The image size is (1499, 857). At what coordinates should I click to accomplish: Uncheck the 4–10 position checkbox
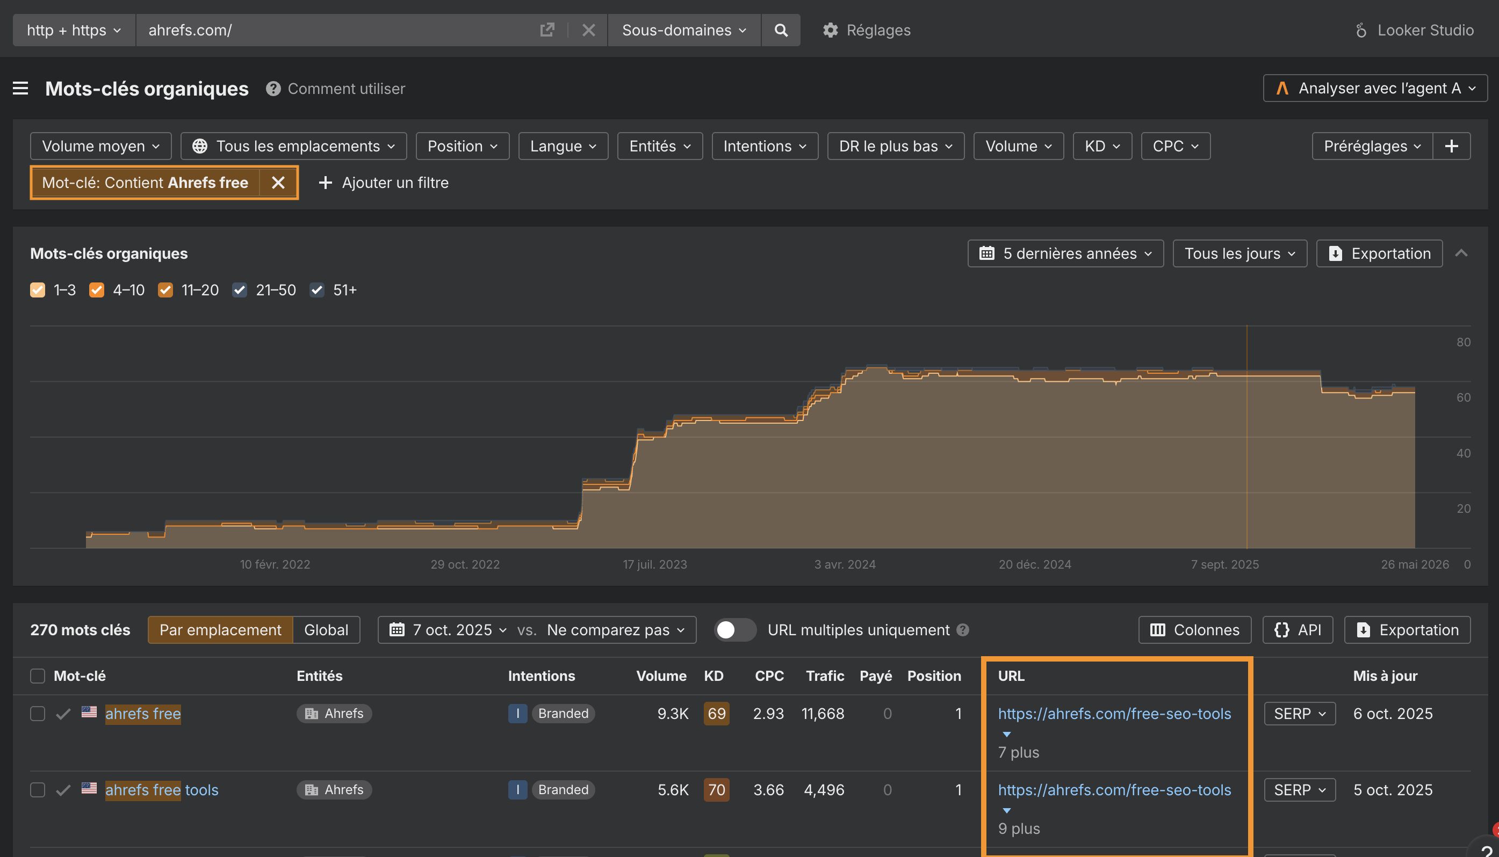tap(97, 290)
